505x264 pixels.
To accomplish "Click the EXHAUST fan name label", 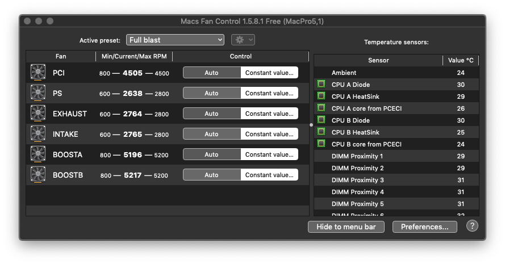I will [70, 114].
